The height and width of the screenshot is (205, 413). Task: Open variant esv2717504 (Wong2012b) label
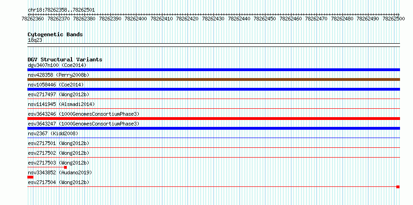58,182
